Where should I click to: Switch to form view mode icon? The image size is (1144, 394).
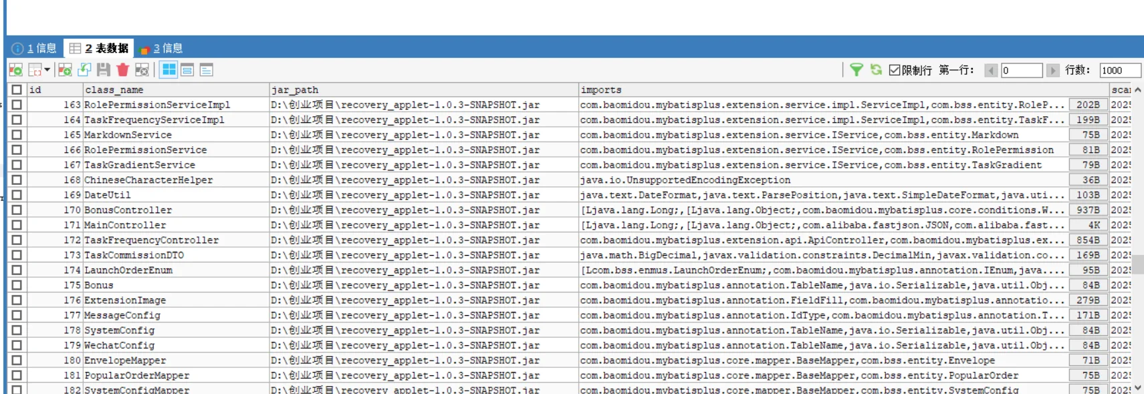188,70
